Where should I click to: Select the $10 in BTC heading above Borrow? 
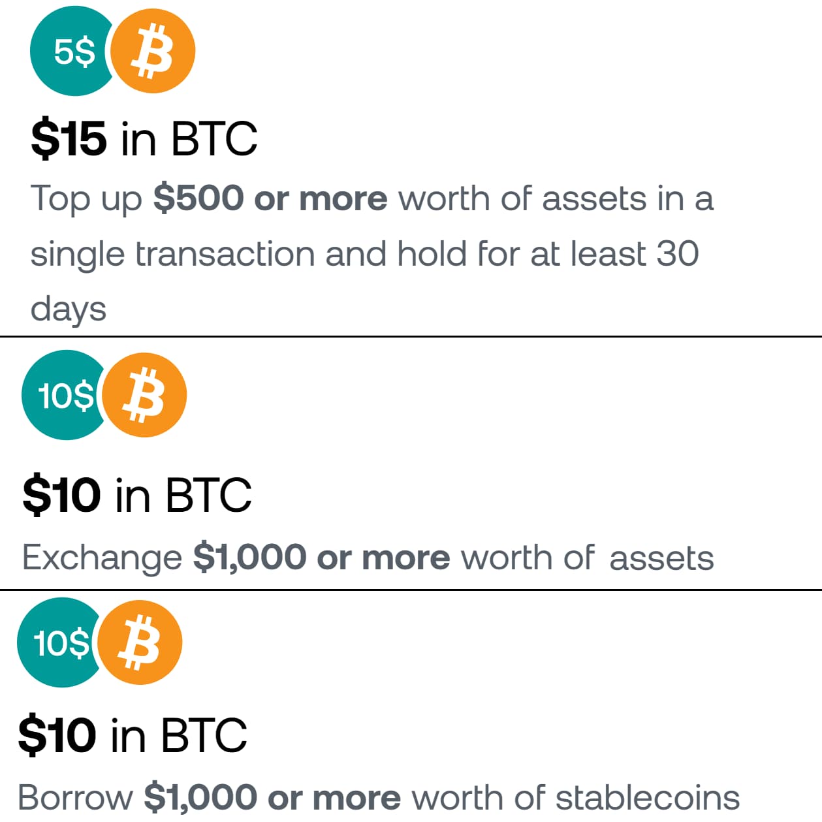pos(133,735)
